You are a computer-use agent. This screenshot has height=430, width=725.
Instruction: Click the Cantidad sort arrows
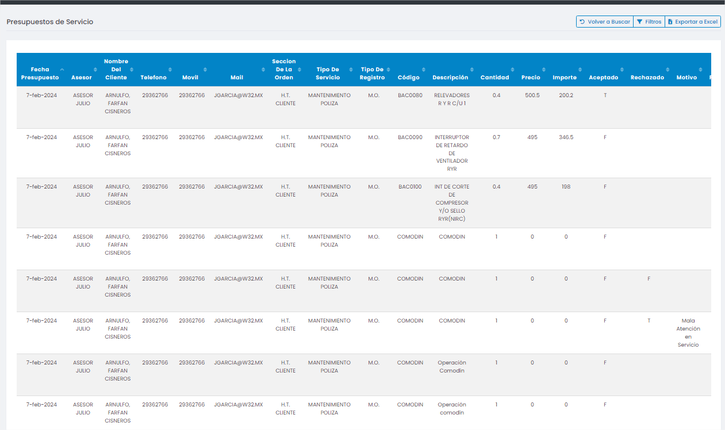tap(512, 70)
